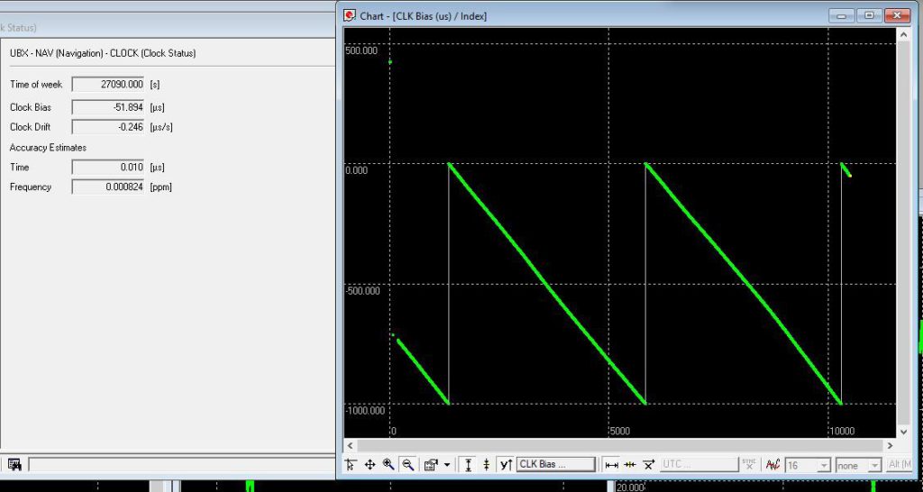Click the X-axis reset crossed-arrow button

pos(648,465)
